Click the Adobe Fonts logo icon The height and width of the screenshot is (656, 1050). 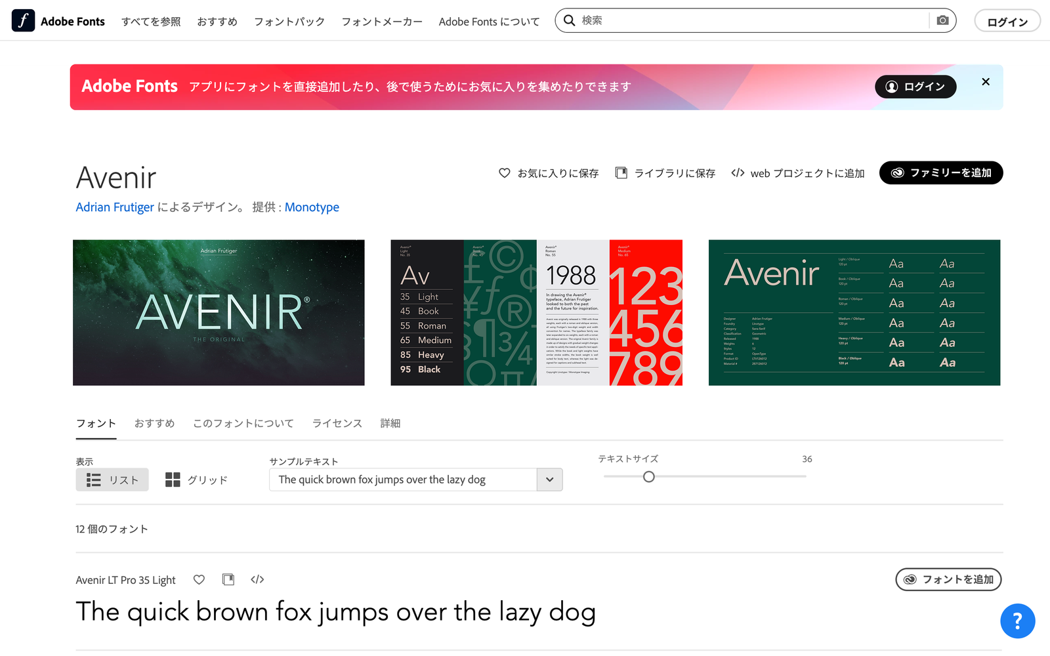[23, 21]
